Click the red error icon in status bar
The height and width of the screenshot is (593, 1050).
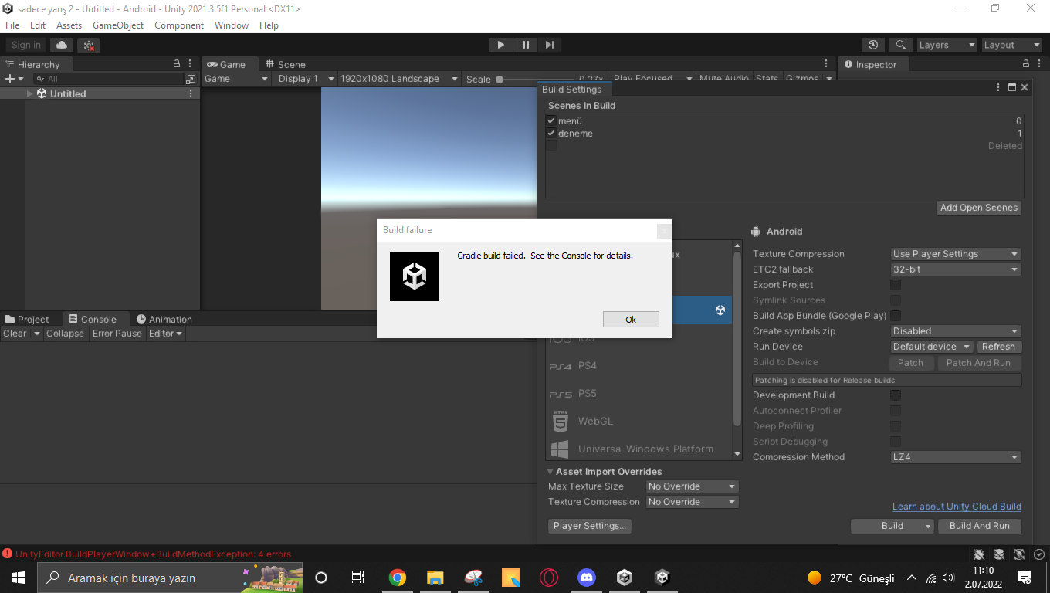8,554
